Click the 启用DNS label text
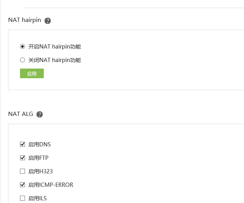The height and width of the screenshot is (203, 244). [40, 144]
